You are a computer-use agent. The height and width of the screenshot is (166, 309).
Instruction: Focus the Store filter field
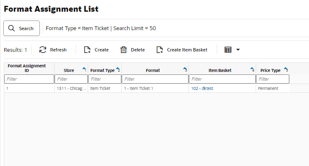coord(71,79)
